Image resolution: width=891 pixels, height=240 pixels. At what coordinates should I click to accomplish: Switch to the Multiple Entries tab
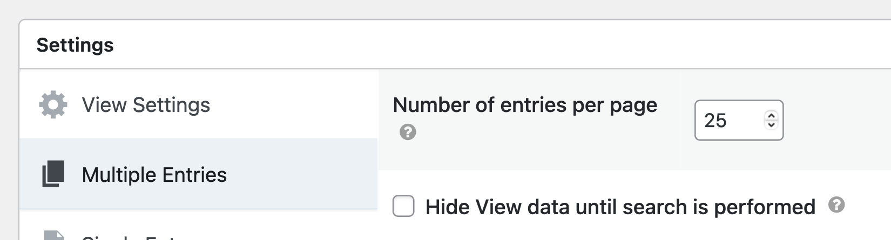point(154,175)
